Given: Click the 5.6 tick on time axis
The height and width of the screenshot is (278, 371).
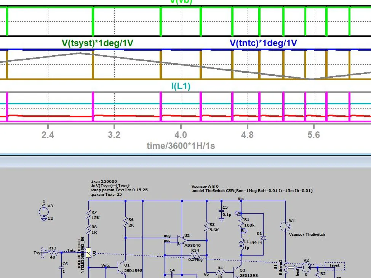Looking at the screenshot, I should click(x=314, y=135).
